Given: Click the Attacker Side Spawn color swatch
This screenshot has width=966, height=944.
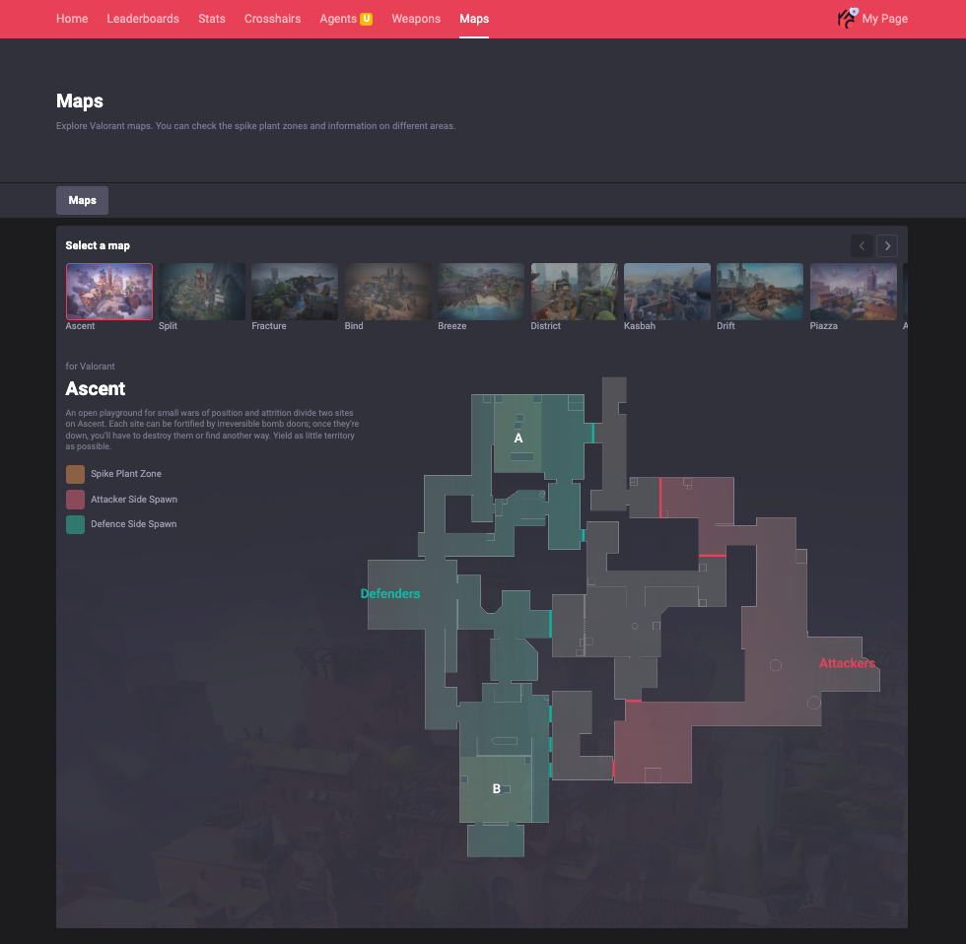Looking at the screenshot, I should point(75,500).
